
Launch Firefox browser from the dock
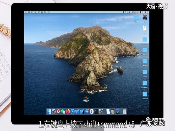(68, 111)
